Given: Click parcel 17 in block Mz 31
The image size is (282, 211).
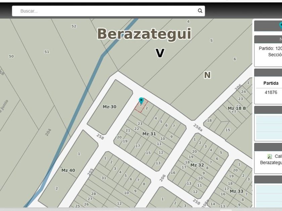Looking at the screenshot, I should coord(138,146).
